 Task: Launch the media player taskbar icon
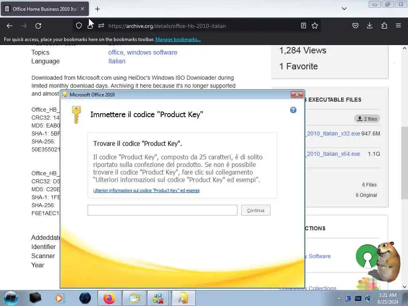tap(59, 298)
